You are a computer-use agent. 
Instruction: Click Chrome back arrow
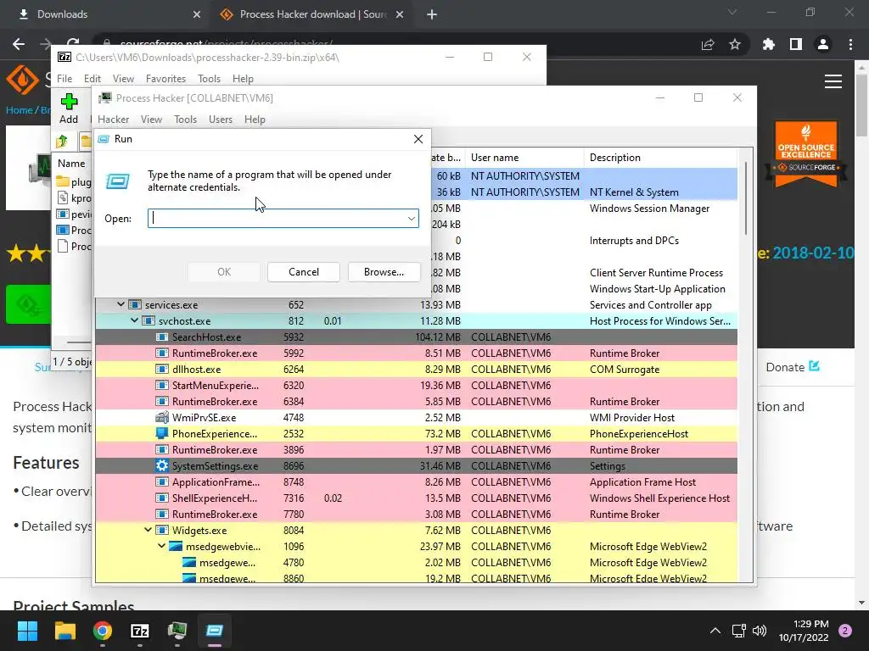[19, 44]
